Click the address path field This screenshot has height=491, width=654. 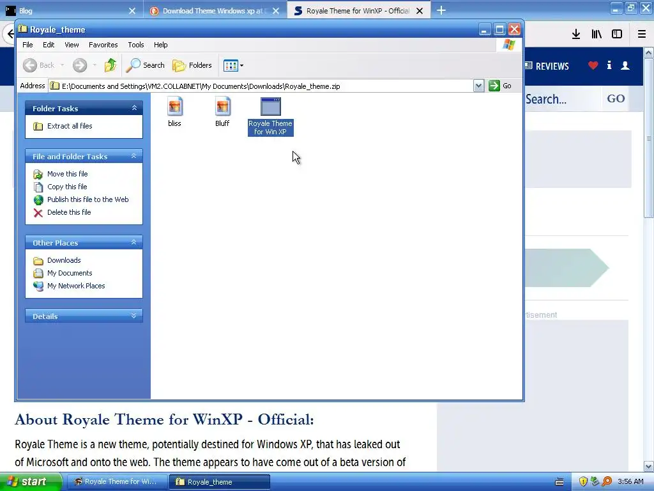tap(261, 86)
